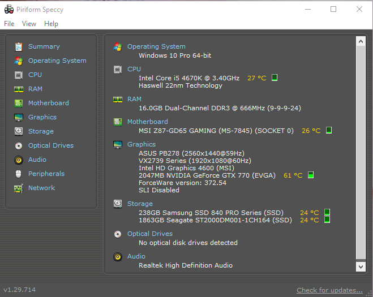Click the motherboard temperature indicator beside 26 °C
The width and height of the screenshot is (373, 297).
328,130
